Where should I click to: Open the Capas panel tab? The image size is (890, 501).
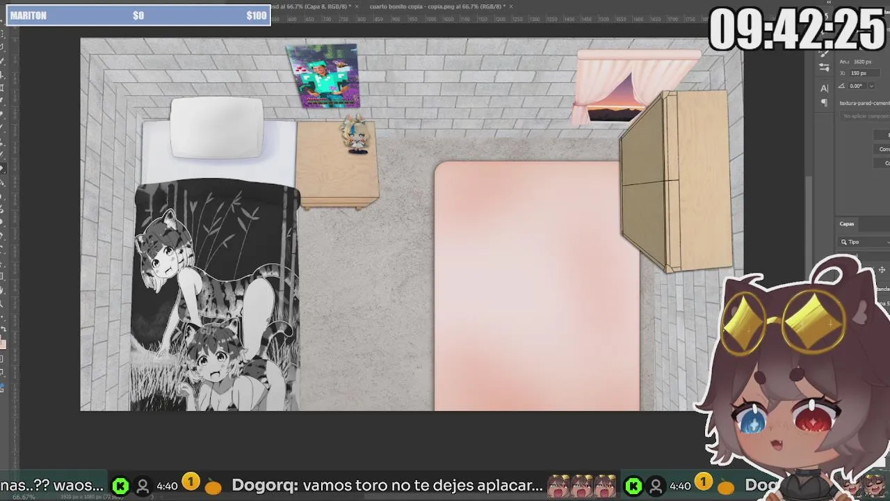coord(847,224)
